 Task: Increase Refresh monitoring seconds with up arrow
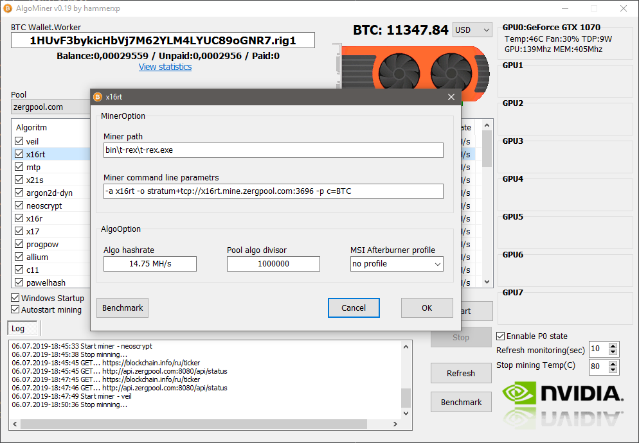[x=613, y=346]
